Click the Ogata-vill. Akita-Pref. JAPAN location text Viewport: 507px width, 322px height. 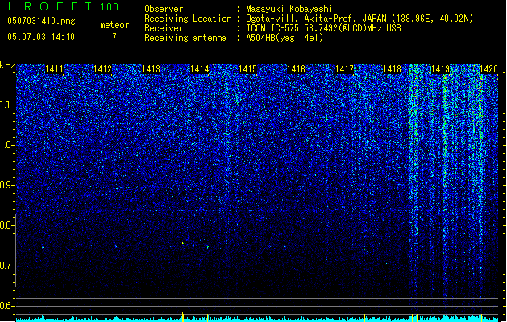point(359,19)
